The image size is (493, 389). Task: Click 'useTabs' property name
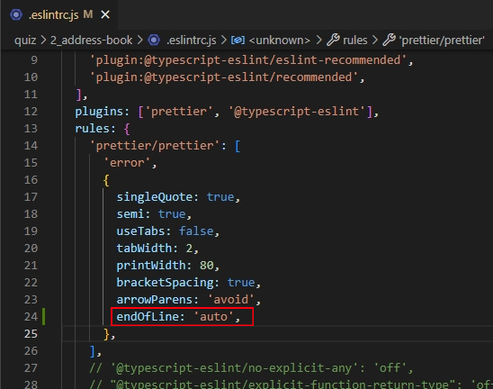[140, 231]
